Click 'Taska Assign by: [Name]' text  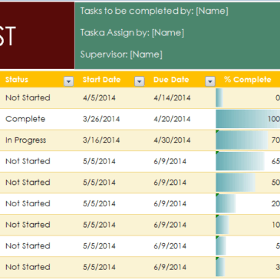[x=132, y=33]
